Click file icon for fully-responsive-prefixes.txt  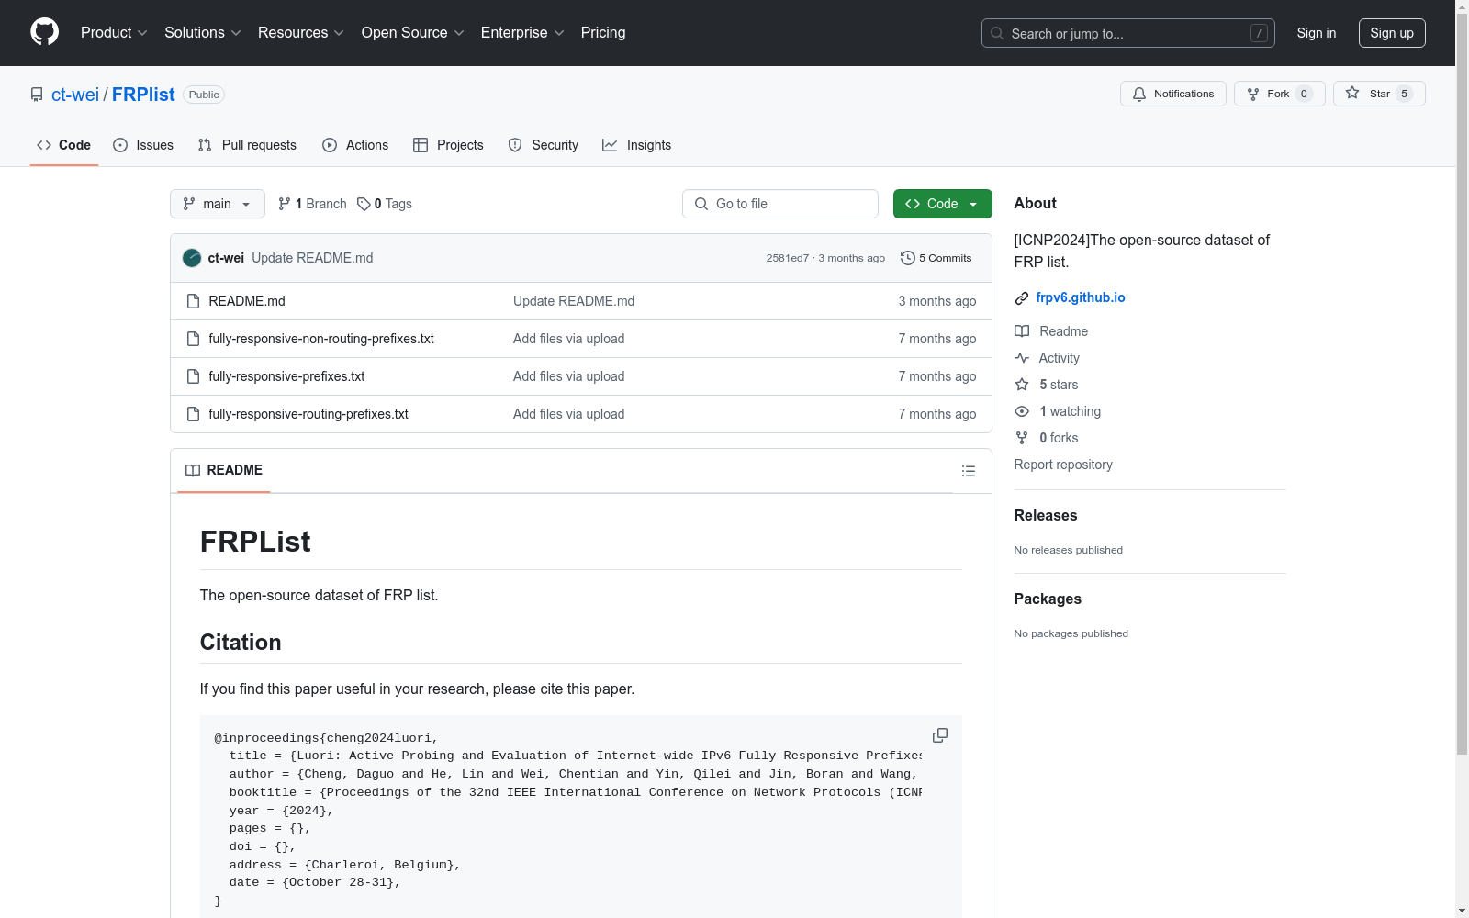pyautogui.click(x=193, y=376)
